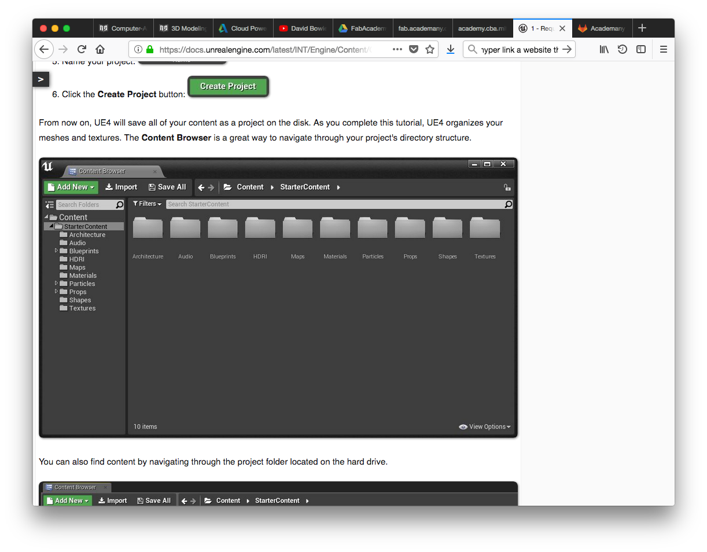Viewport: 707px width, 552px height.
Task: Select Textures in folder tree
Action: point(78,308)
